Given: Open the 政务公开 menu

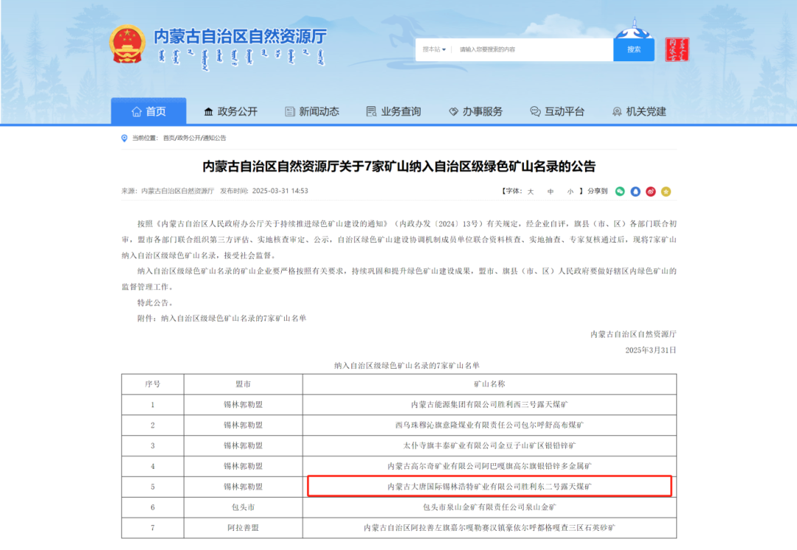Looking at the screenshot, I should tap(231, 111).
